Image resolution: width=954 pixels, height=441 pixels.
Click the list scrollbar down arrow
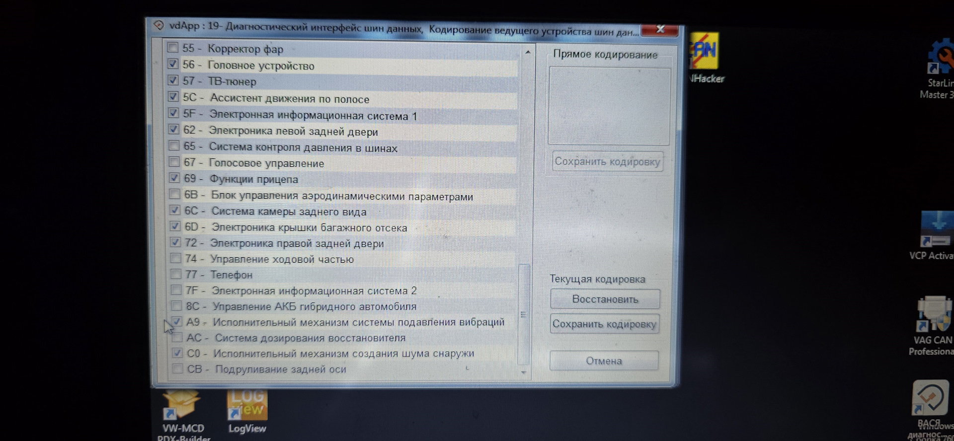[x=524, y=372]
